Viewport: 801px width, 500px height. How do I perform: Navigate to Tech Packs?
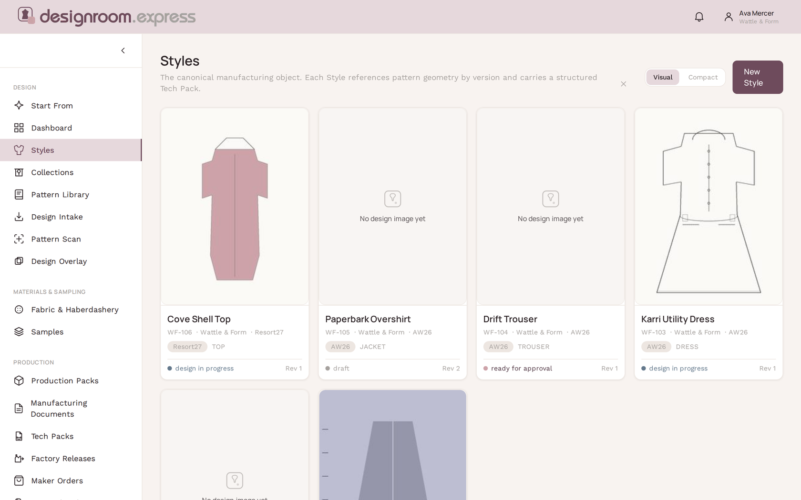71,436
